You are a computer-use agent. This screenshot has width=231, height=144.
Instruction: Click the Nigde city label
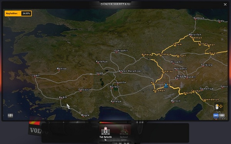181,76
